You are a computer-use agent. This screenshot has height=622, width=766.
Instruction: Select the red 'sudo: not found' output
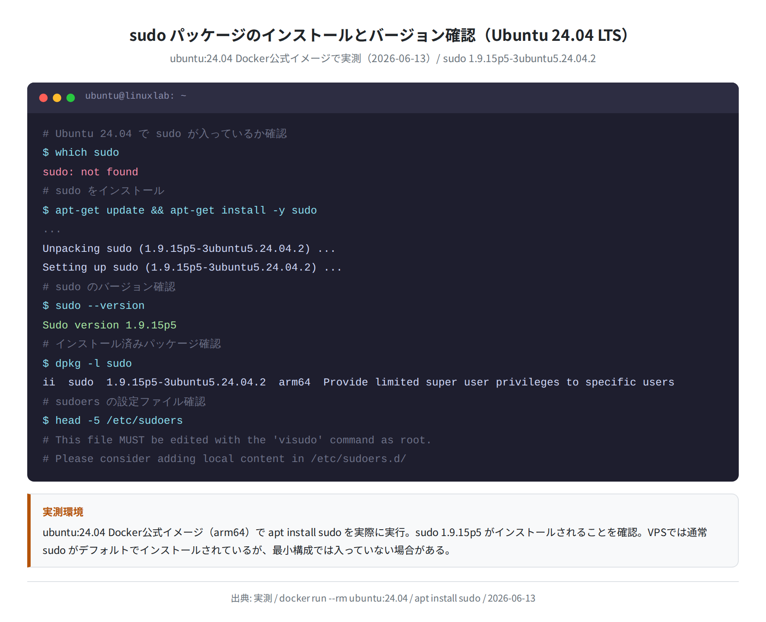(x=90, y=172)
